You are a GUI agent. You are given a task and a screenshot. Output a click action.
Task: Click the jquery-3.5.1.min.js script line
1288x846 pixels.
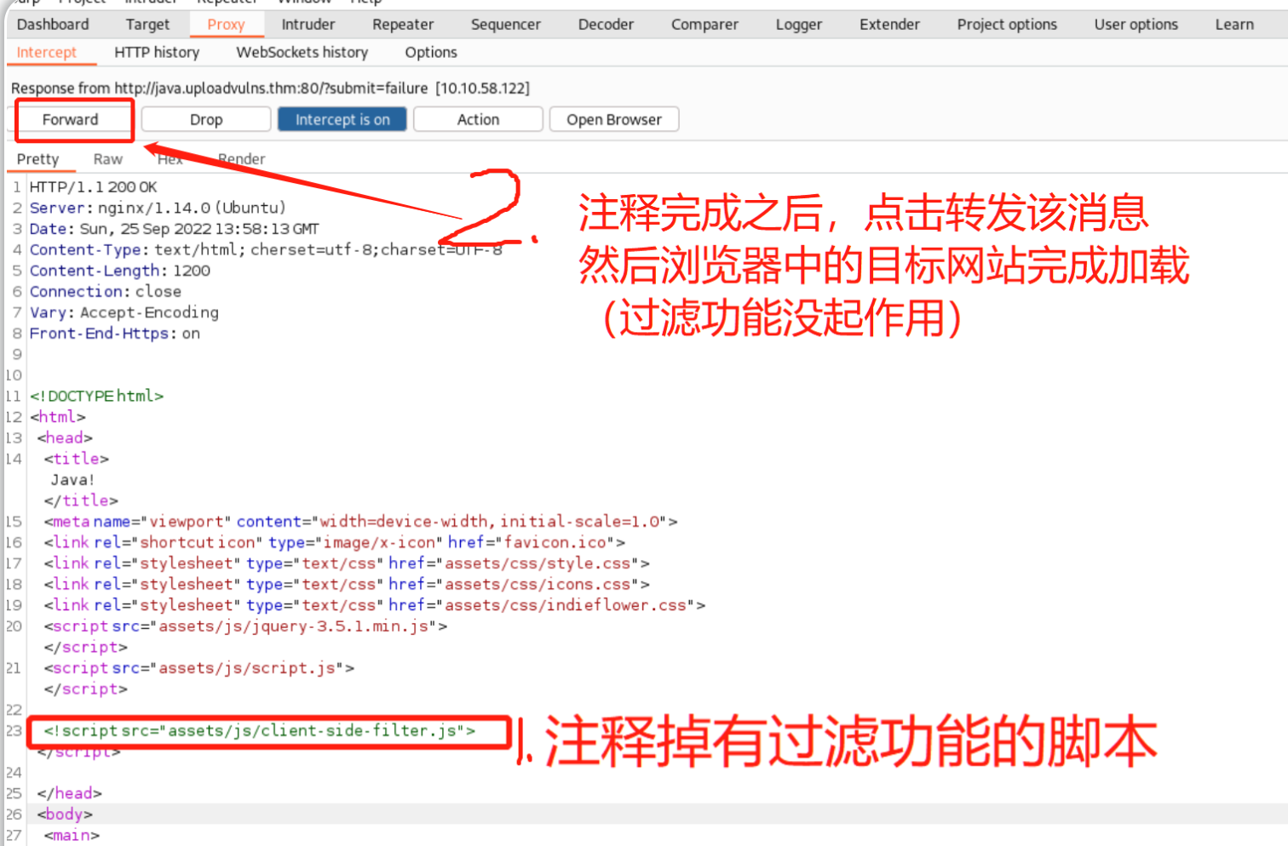246,626
